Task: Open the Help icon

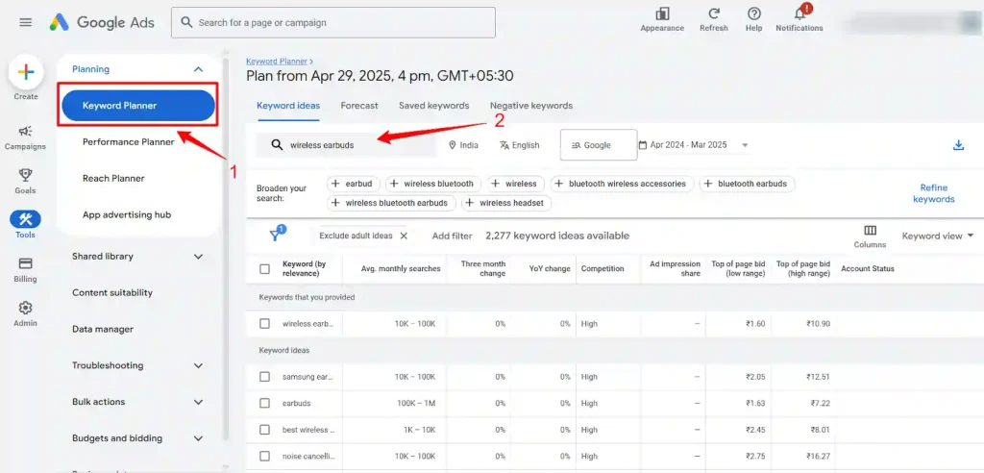Action: 754,13
